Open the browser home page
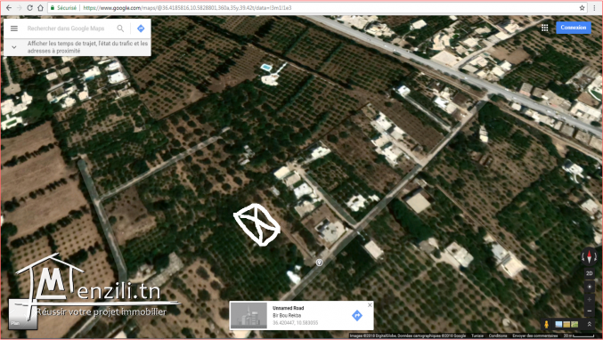 coord(40,8)
